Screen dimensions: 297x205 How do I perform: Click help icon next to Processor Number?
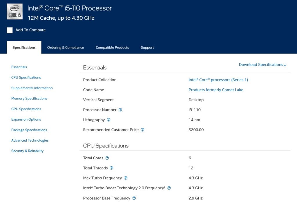click(120, 110)
